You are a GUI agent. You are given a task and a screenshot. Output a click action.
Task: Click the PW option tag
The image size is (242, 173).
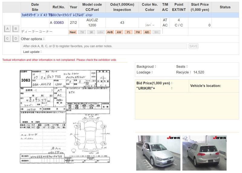[138, 32]
